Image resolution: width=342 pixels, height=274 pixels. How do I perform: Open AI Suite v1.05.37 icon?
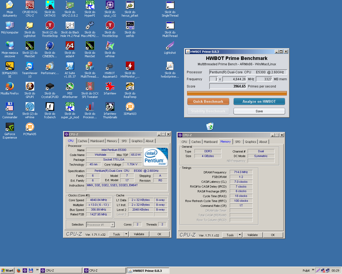tap(70, 70)
